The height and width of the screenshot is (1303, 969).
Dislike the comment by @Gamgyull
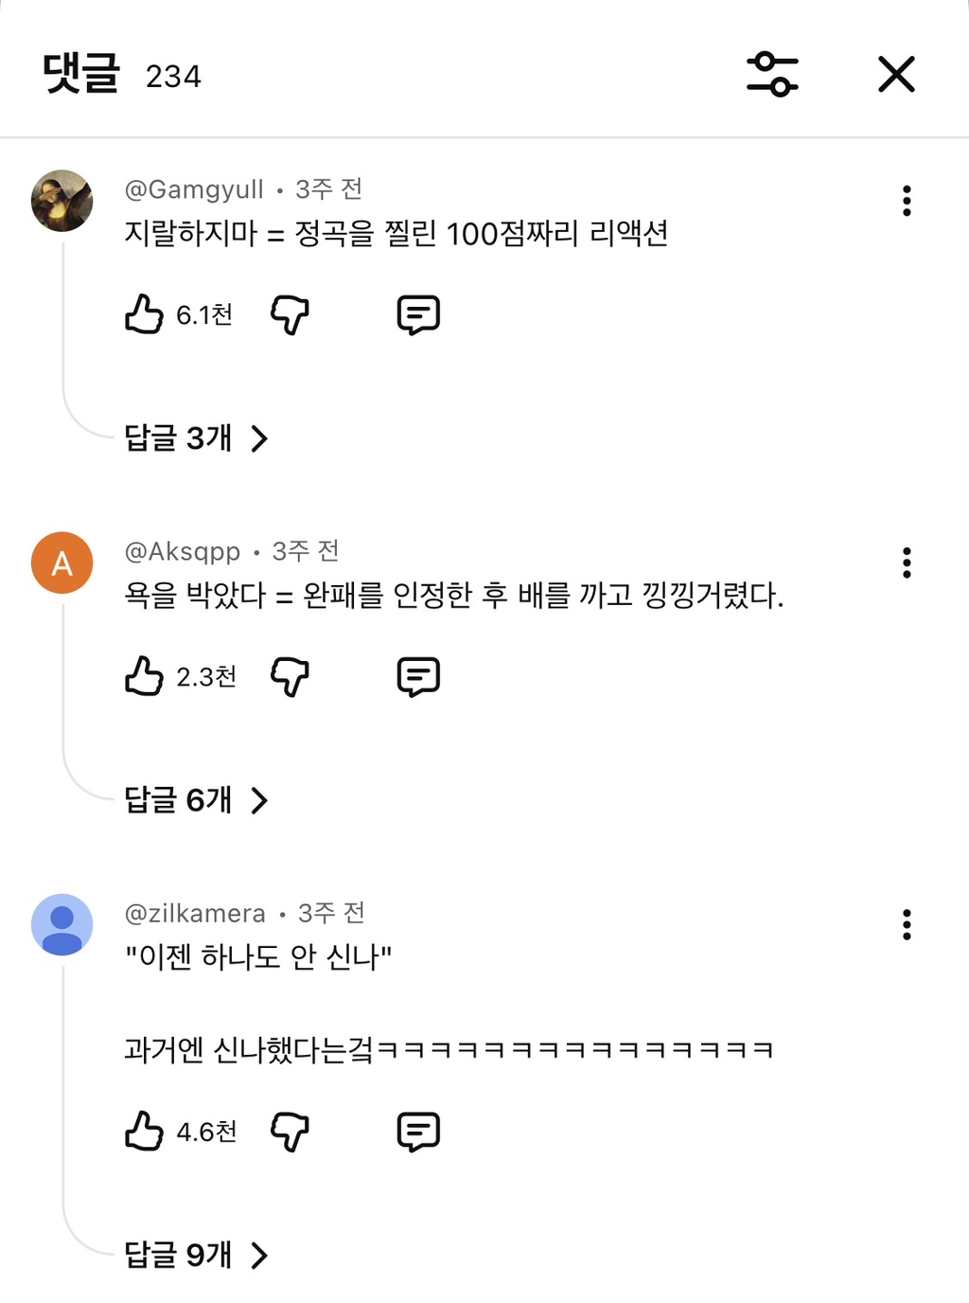pos(290,314)
